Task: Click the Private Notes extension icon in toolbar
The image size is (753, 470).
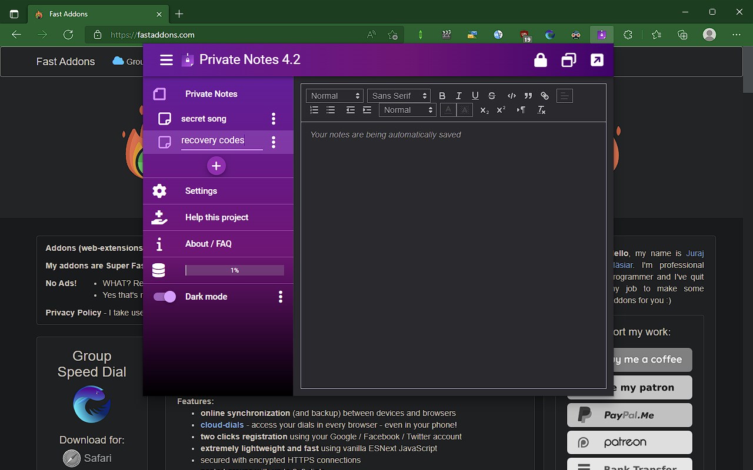Action: click(601, 35)
